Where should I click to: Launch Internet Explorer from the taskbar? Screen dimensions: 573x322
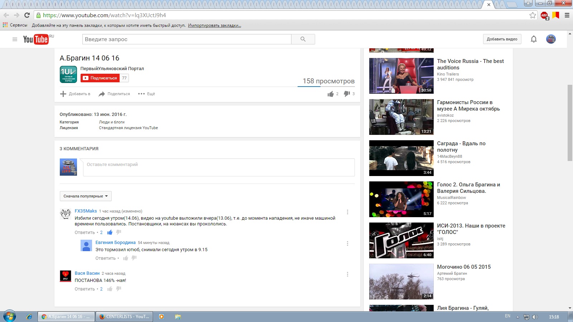coord(29,317)
